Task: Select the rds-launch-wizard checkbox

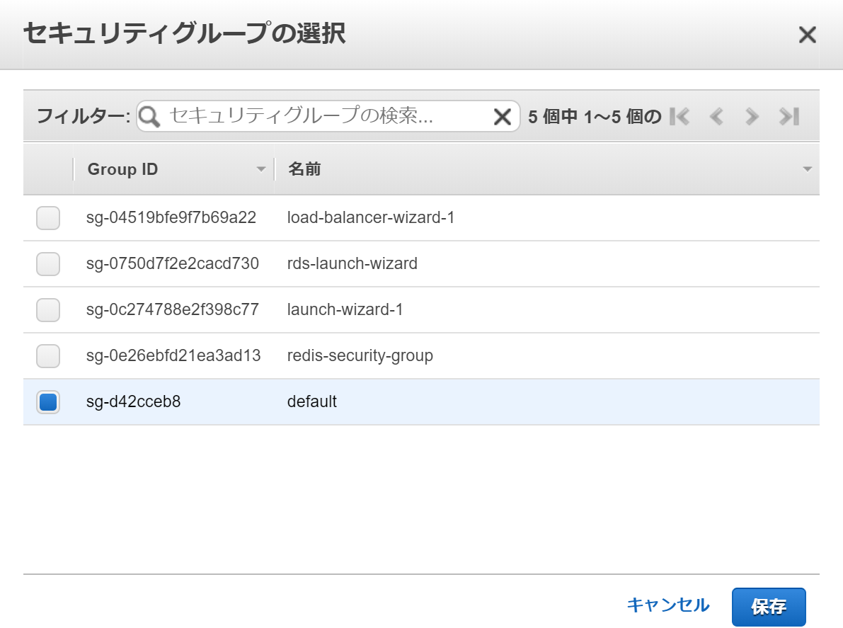Action: coord(48,264)
